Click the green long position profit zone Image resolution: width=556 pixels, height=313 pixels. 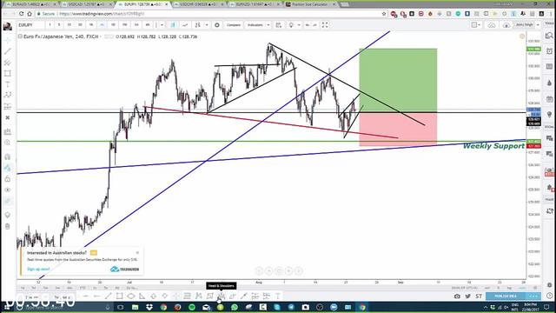point(398,80)
